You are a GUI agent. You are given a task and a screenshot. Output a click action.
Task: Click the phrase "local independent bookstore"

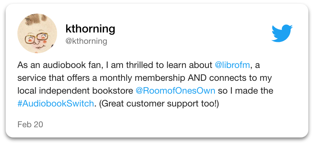coord(75,91)
